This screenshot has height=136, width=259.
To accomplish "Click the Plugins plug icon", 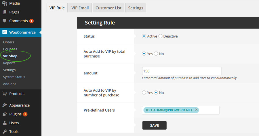I will [5, 114].
